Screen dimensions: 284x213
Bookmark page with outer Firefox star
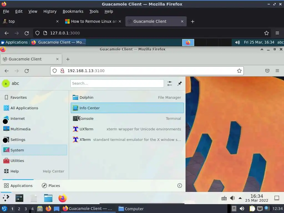pyautogui.click(x=267, y=33)
